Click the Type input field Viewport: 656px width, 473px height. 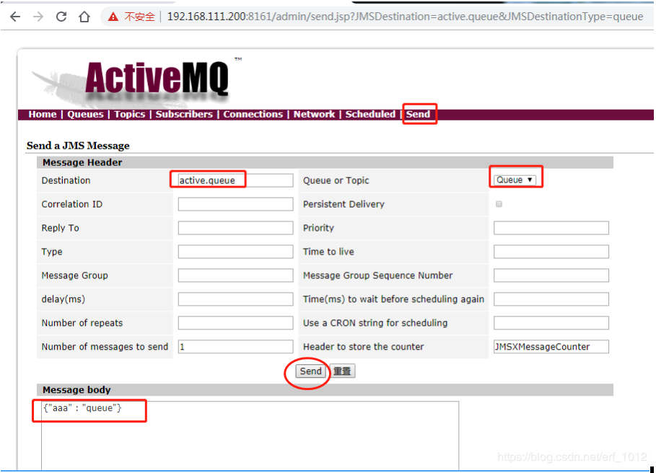tap(235, 252)
